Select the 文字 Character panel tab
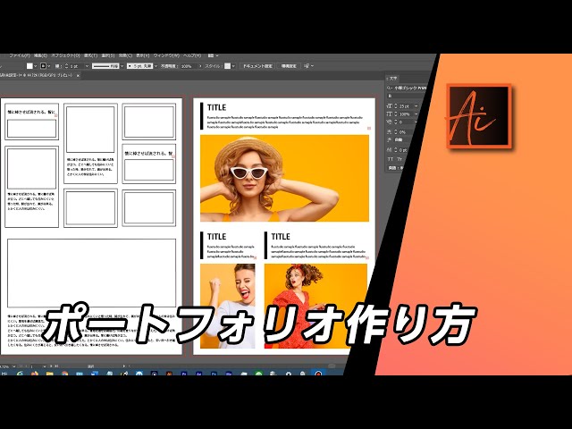This screenshot has width=572, height=429. 393,79
